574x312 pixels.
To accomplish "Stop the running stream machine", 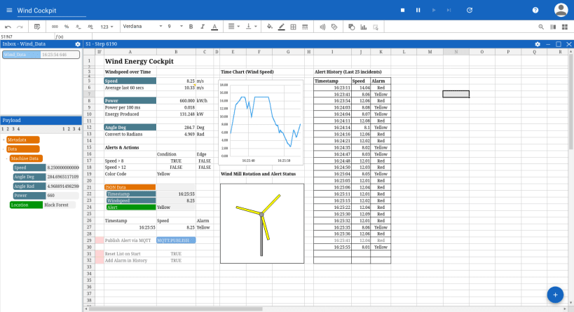I will coord(402,11).
